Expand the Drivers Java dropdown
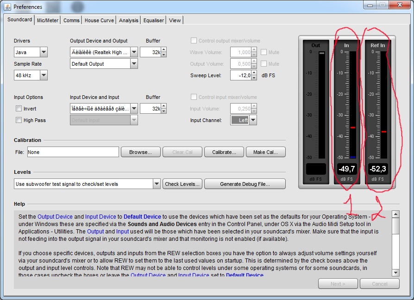The width and height of the screenshot is (414, 300). 44,52
